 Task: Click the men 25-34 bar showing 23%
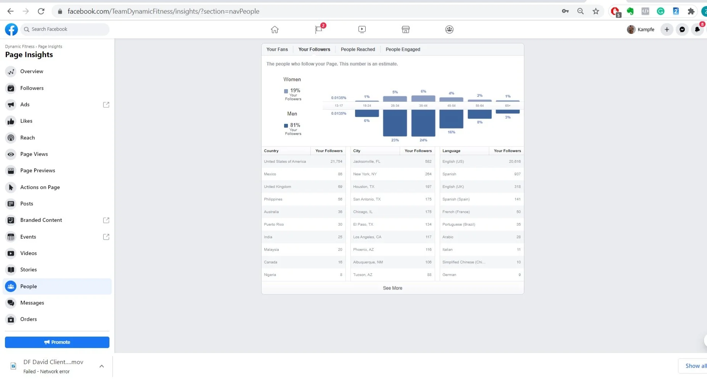point(395,123)
